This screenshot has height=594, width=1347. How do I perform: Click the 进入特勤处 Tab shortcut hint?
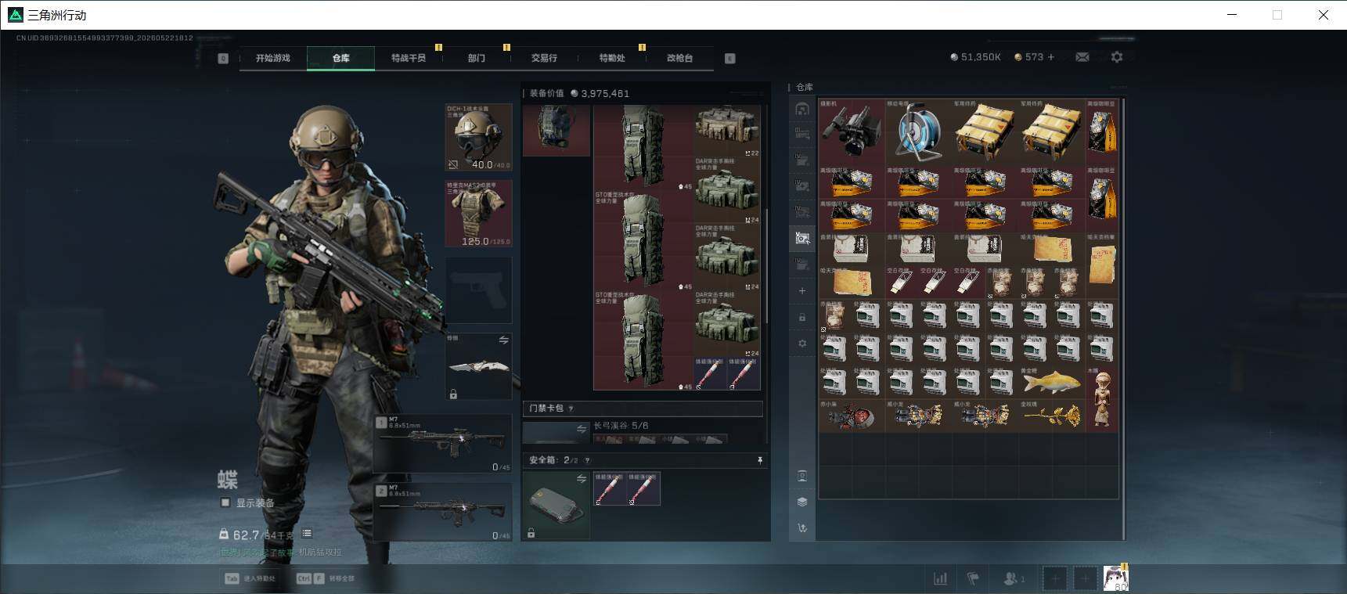pyautogui.click(x=250, y=578)
